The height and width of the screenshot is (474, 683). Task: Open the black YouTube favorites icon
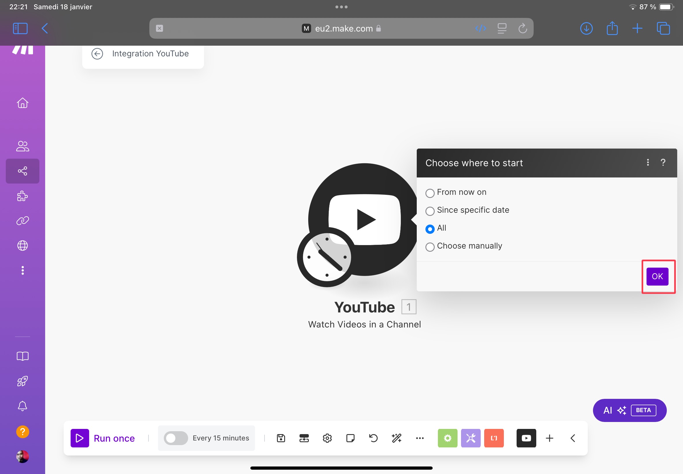(526, 438)
